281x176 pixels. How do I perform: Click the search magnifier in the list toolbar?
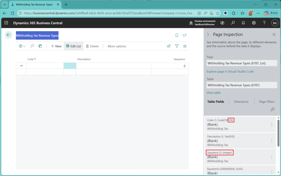[x=32, y=46]
